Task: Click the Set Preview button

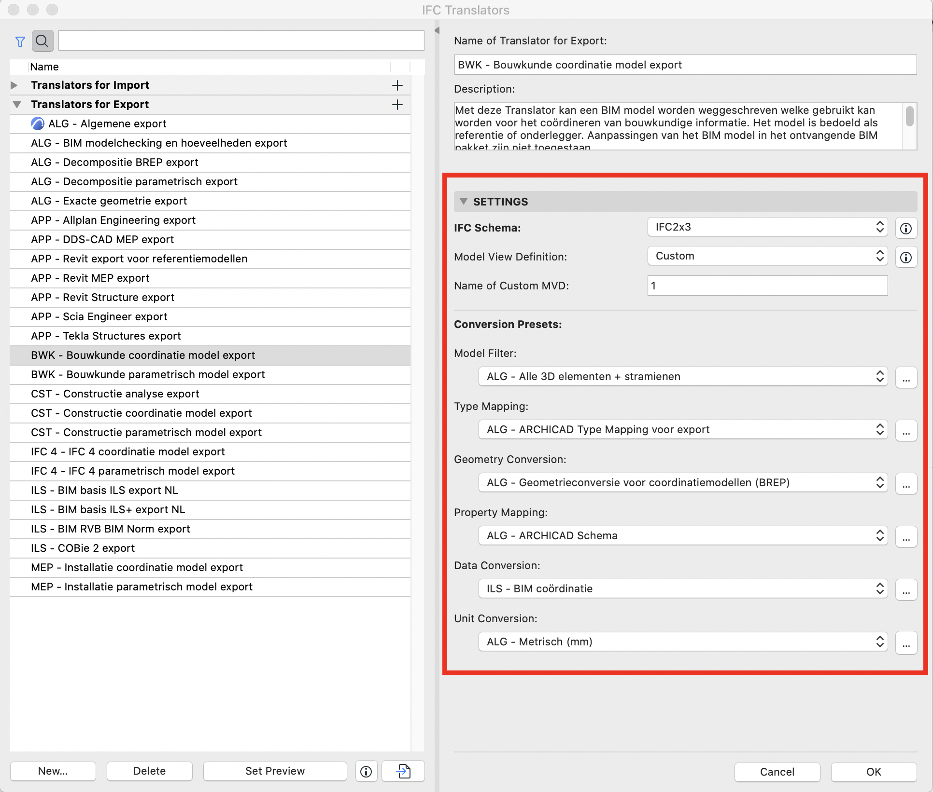Action: 275,771
